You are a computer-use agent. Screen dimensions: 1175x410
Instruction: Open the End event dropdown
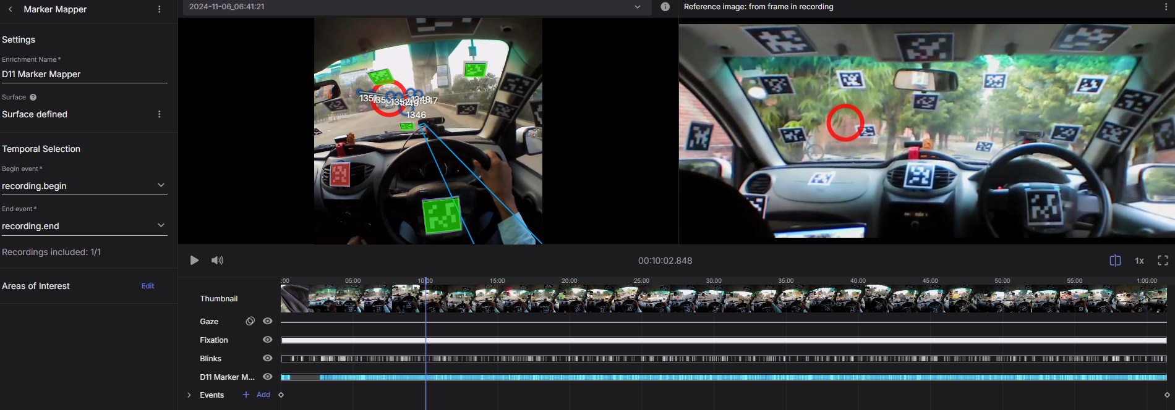click(x=84, y=226)
